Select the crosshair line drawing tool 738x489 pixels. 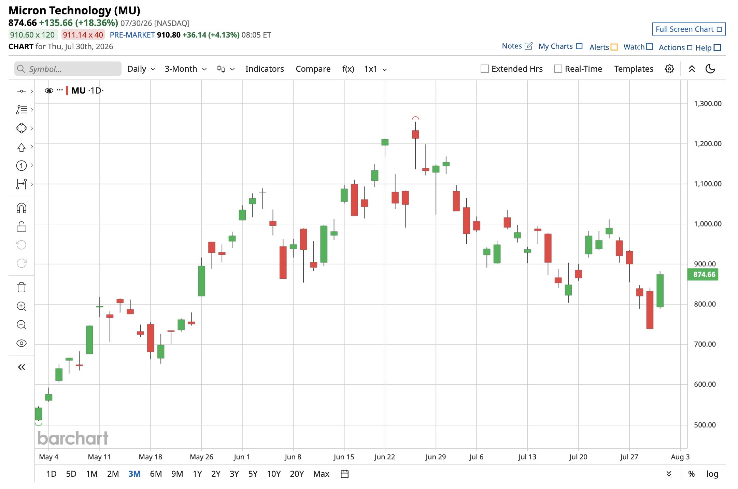pos(21,91)
